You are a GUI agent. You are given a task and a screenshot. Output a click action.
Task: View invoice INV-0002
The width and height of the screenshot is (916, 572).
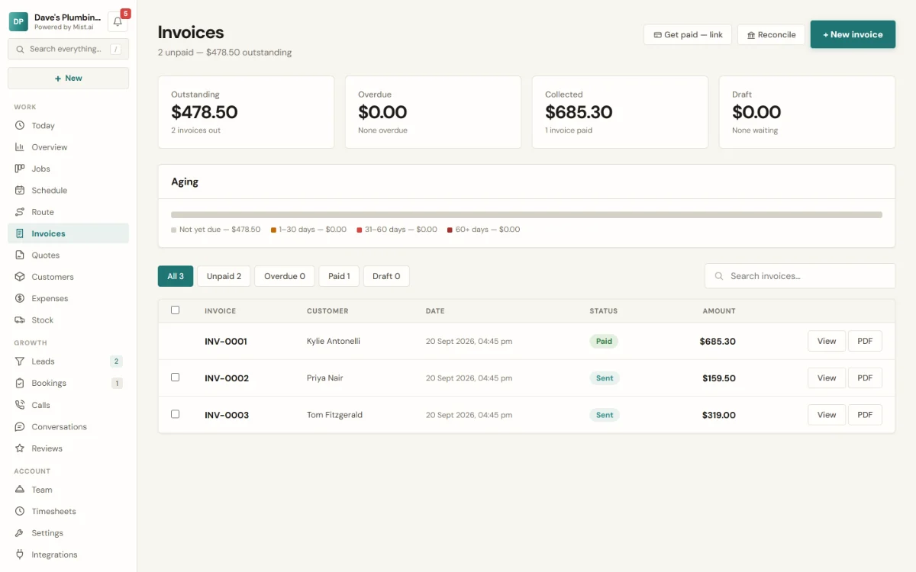[x=827, y=378]
